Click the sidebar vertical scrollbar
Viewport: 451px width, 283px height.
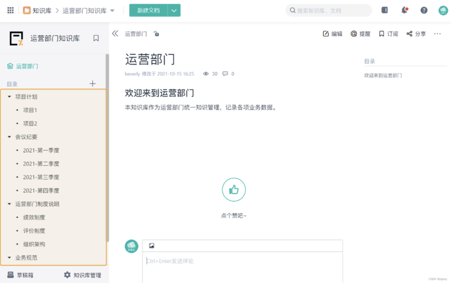tap(107, 148)
